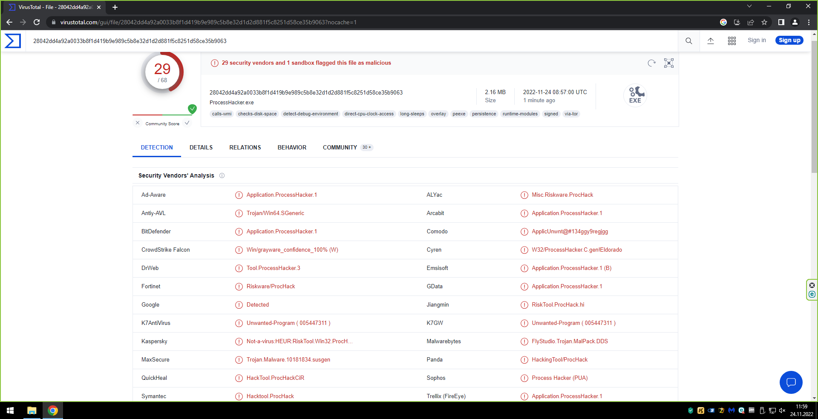
Task: Vote harmless with the community score checkmark
Action: 187,123
